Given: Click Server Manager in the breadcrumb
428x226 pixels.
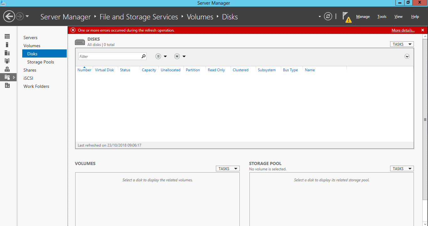Looking at the screenshot, I should click(65, 17).
